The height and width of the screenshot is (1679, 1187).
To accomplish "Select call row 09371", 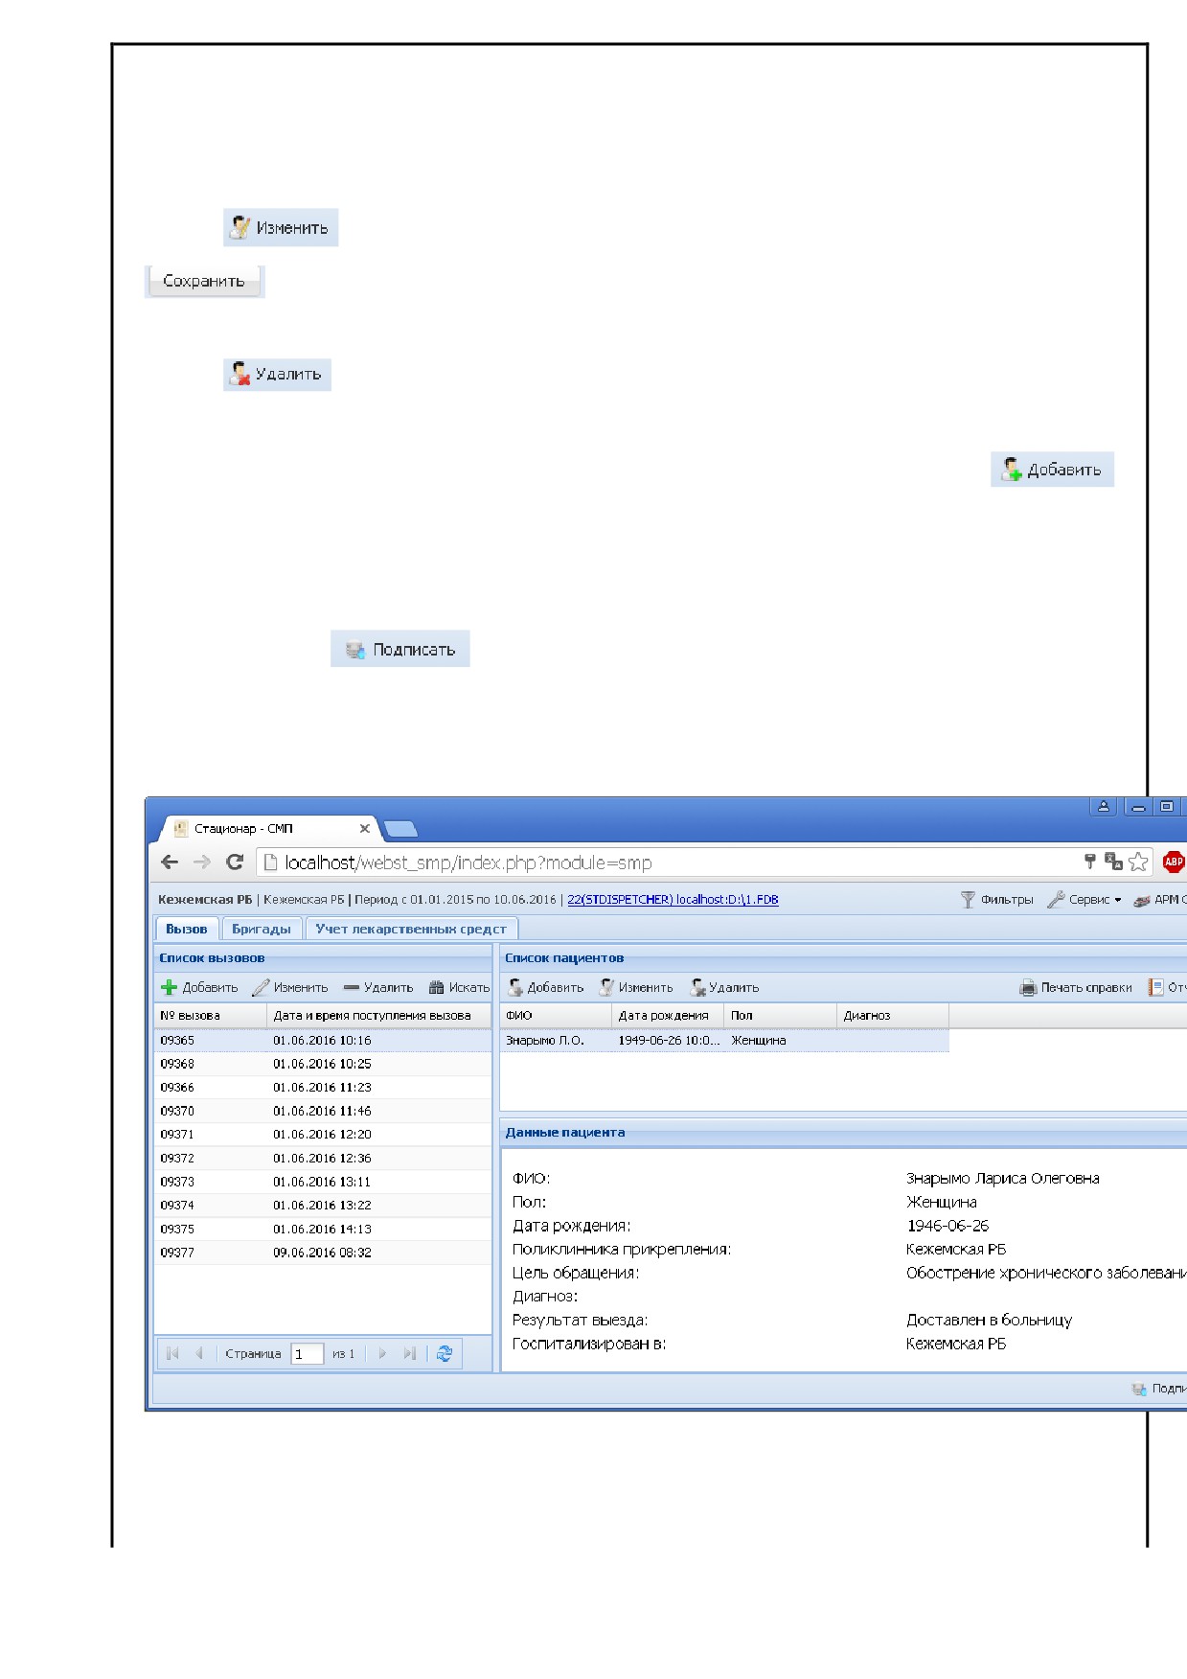I will pos(323,1135).
